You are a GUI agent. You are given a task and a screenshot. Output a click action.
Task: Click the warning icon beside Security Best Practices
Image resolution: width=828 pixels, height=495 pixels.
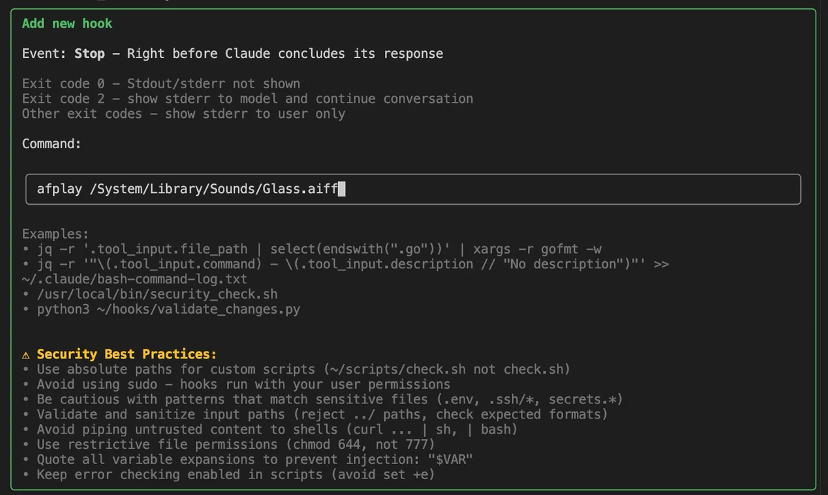[x=26, y=354]
